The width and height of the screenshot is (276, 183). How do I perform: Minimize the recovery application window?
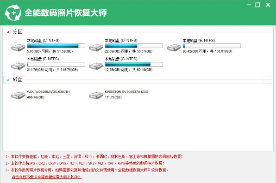click(x=249, y=5)
